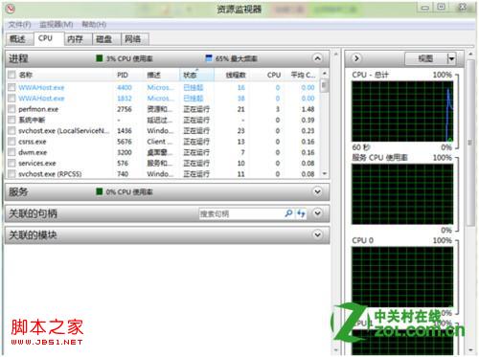Check the services.exe checkbox

pos(11,164)
